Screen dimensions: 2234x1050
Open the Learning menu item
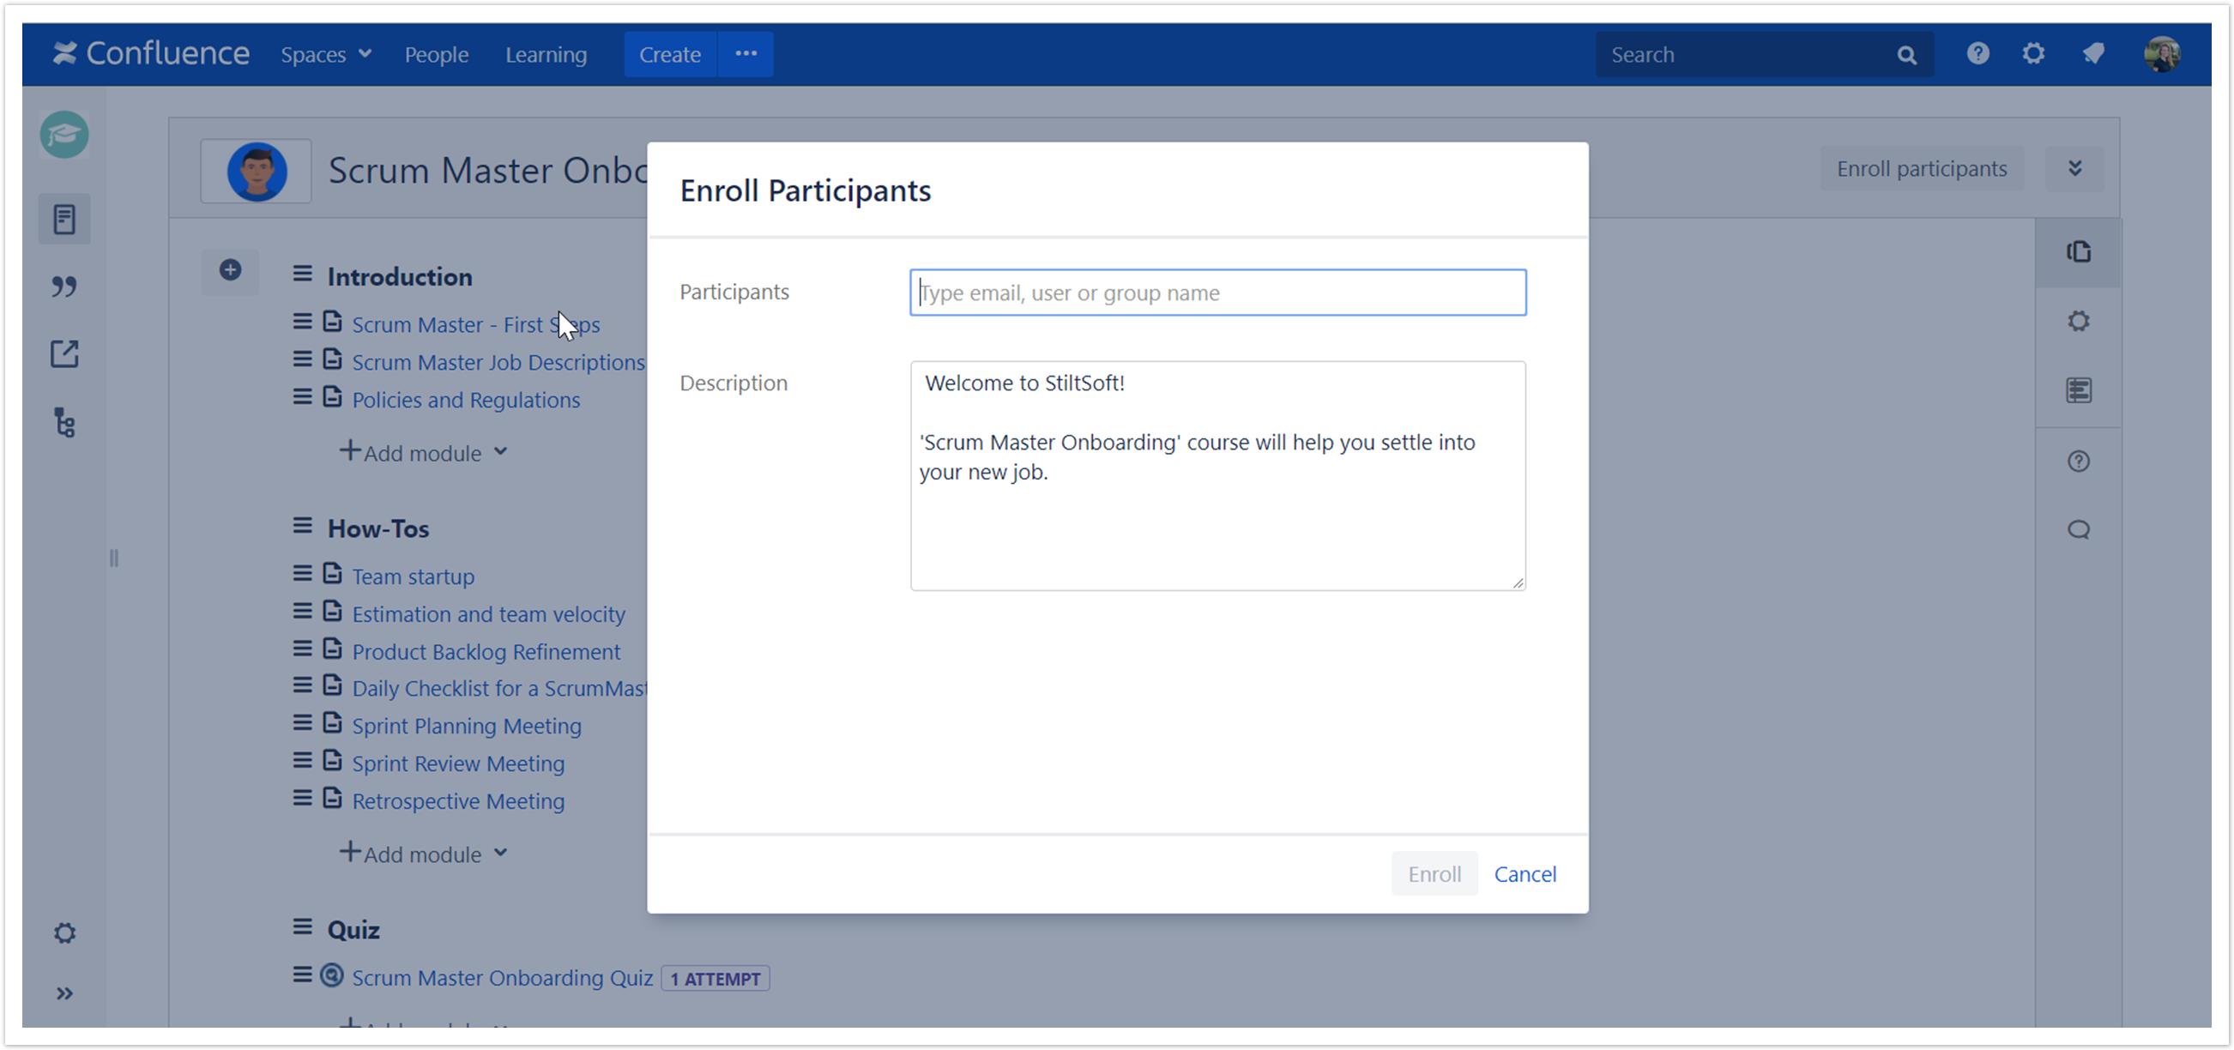coord(546,55)
